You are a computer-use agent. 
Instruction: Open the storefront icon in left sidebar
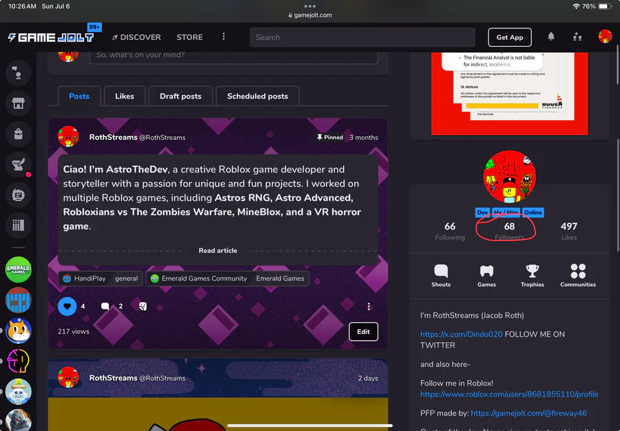(18, 103)
